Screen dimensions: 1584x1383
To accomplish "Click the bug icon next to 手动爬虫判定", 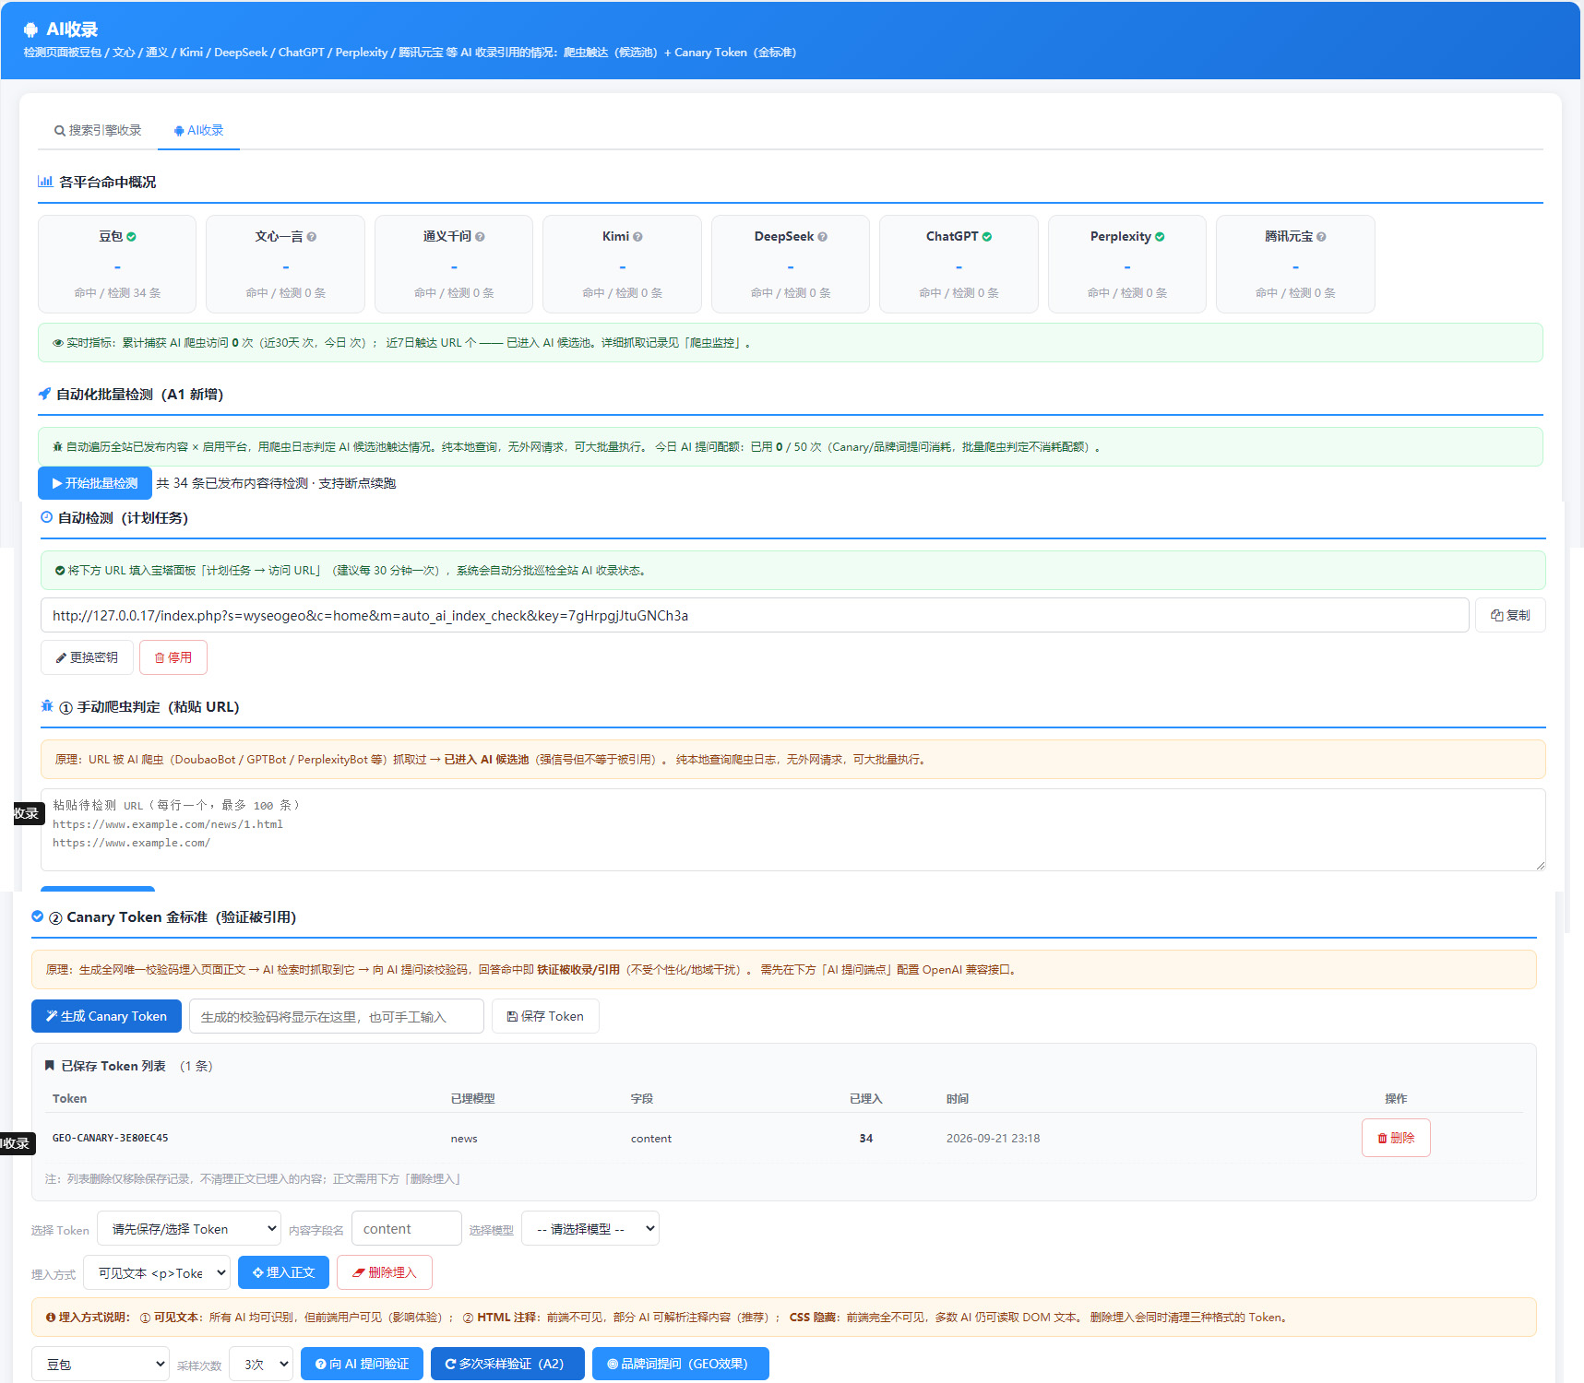I will tap(47, 706).
